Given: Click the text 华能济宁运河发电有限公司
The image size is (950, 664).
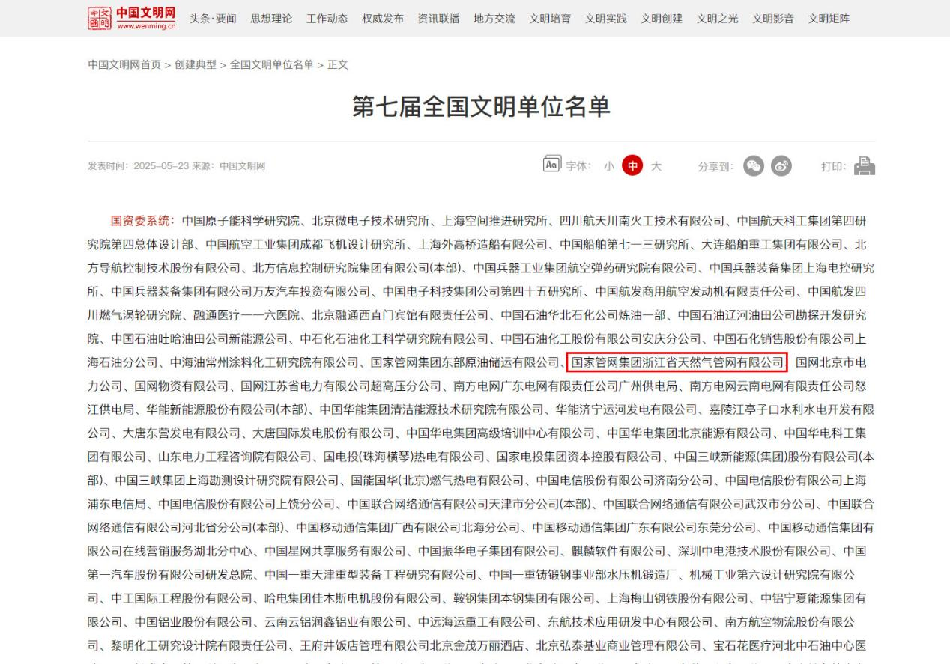Looking at the screenshot, I should (x=626, y=410).
